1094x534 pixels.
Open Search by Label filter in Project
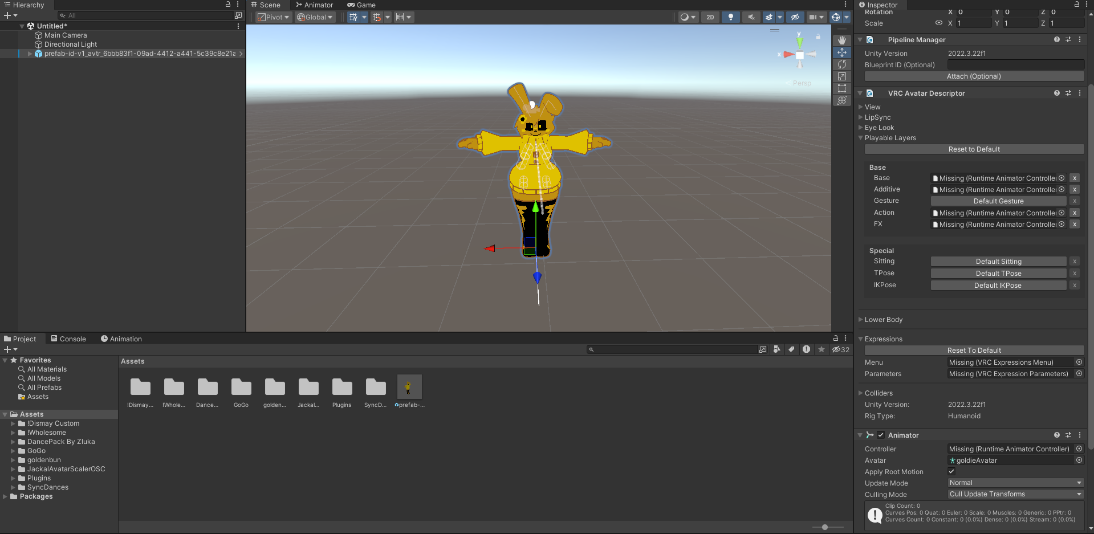pyautogui.click(x=791, y=349)
